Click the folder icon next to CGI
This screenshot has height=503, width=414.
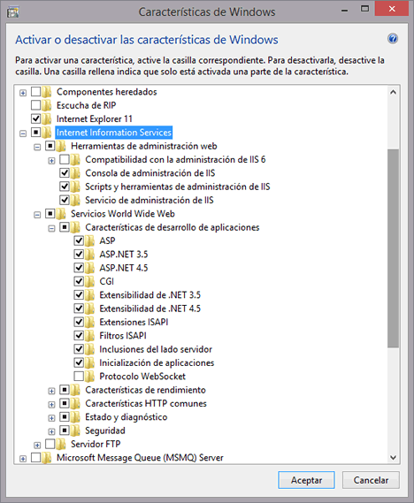coord(90,281)
